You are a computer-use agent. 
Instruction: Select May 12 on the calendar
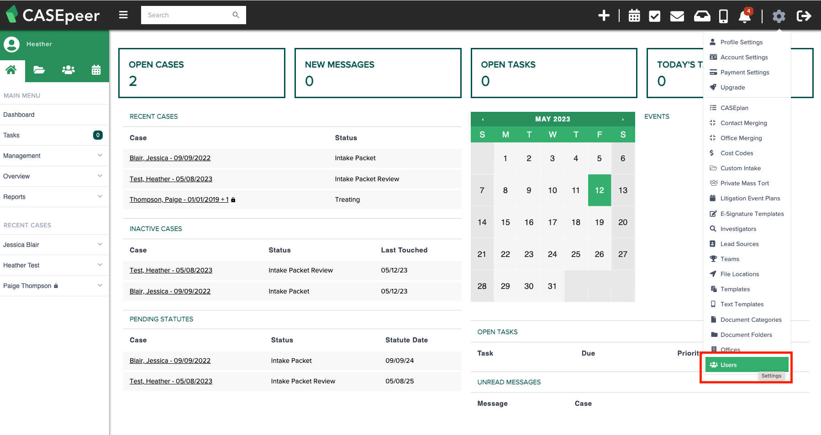click(600, 190)
